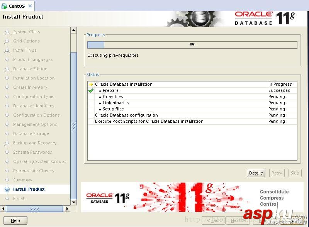Select the Execute Root Scripts row
309x227 pixels.
click(x=192, y=121)
